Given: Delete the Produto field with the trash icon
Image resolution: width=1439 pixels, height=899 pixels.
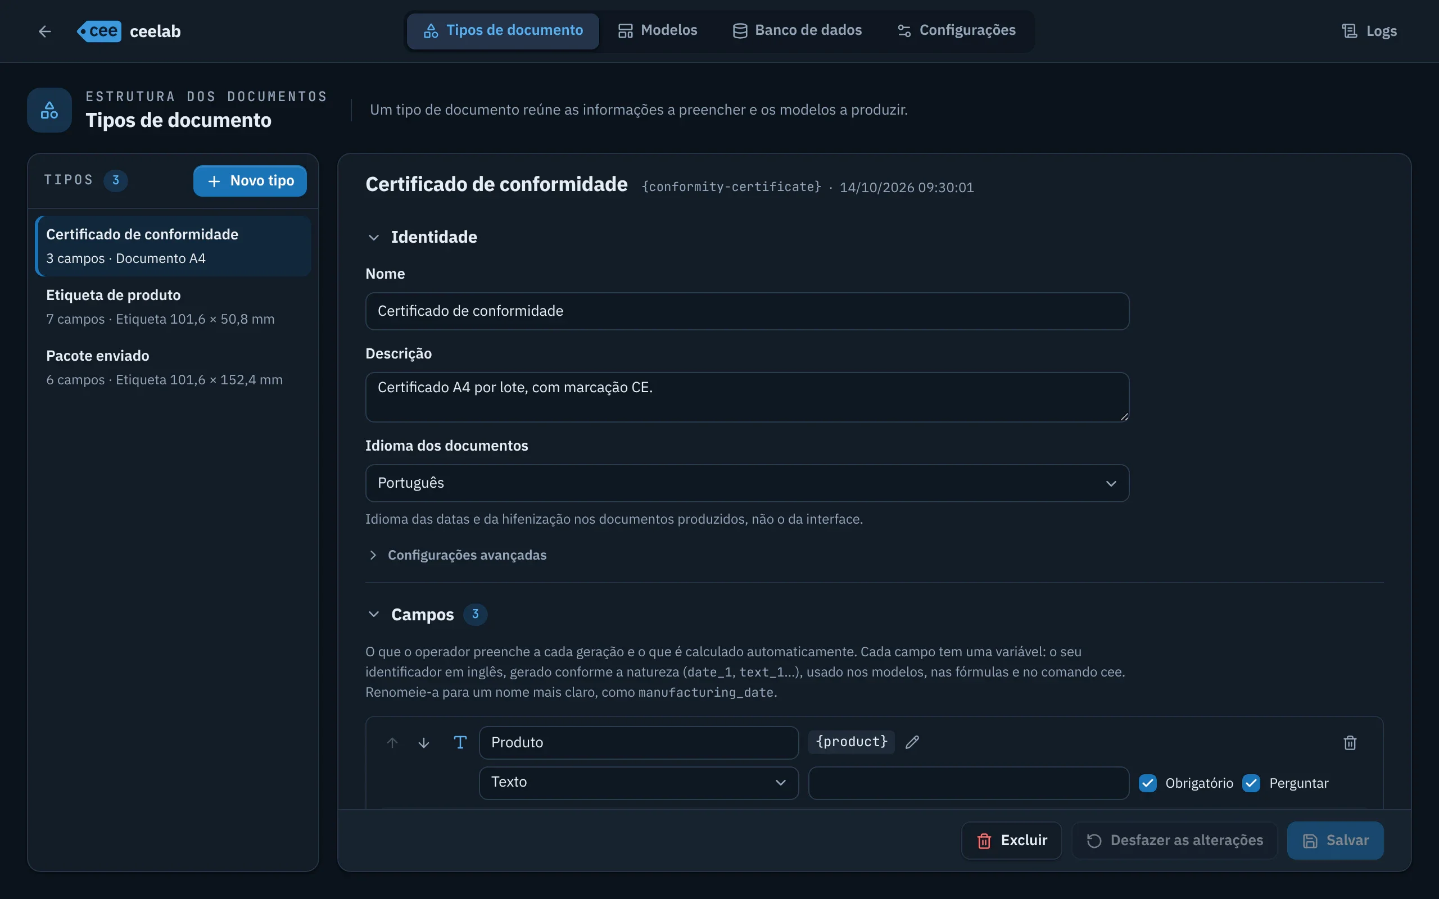Looking at the screenshot, I should click(x=1350, y=742).
